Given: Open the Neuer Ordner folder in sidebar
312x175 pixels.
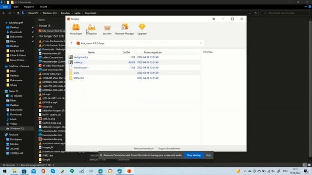Looking at the screenshot, I should coord(17,60).
